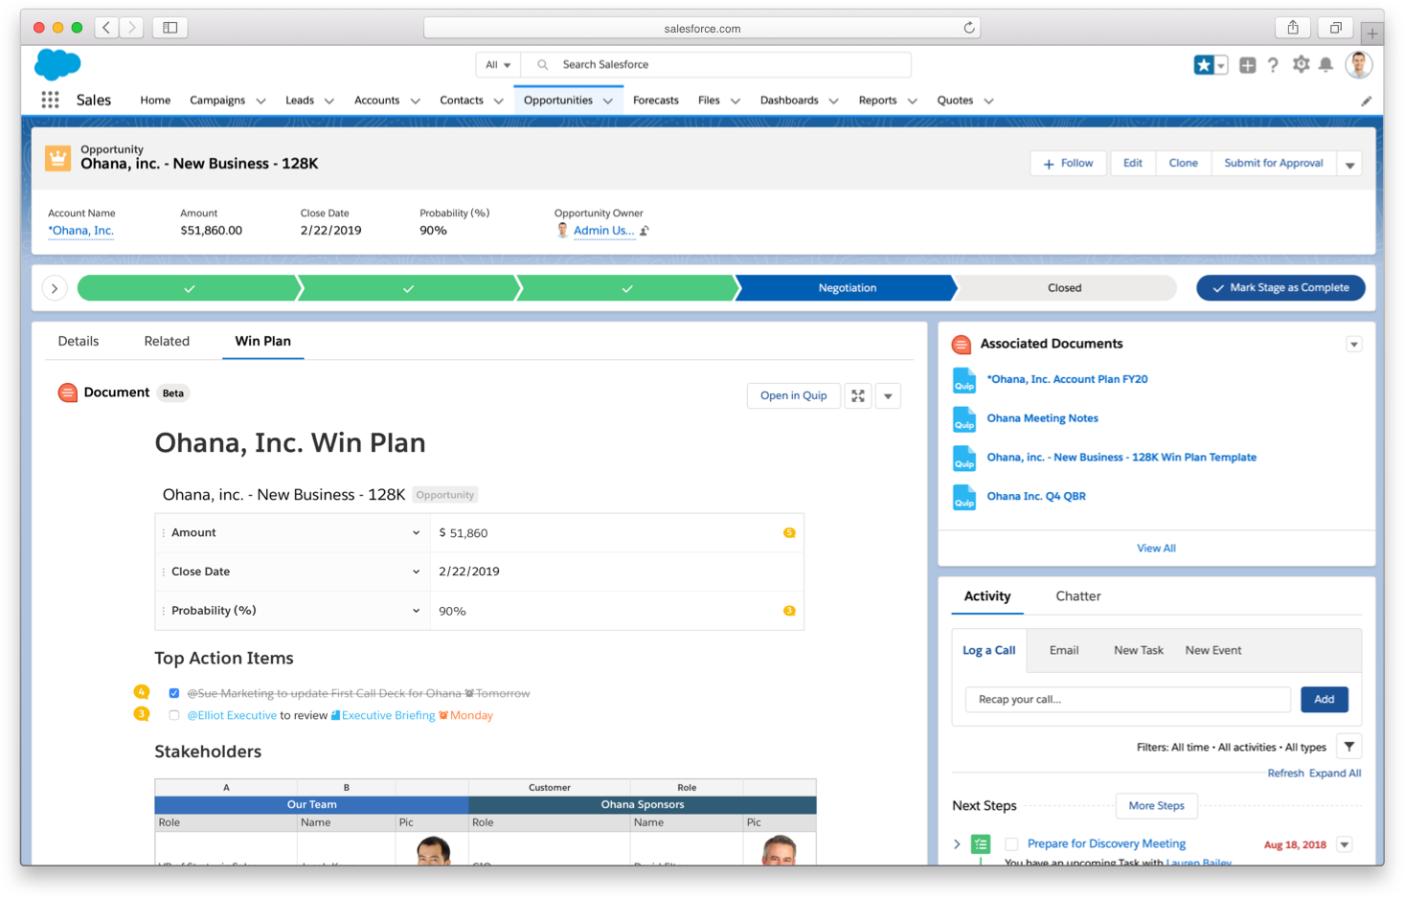The height and width of the screenshot is (898, 1404).
Task: Open the App Launcher grid icon
Action: (x=50, y=100)
